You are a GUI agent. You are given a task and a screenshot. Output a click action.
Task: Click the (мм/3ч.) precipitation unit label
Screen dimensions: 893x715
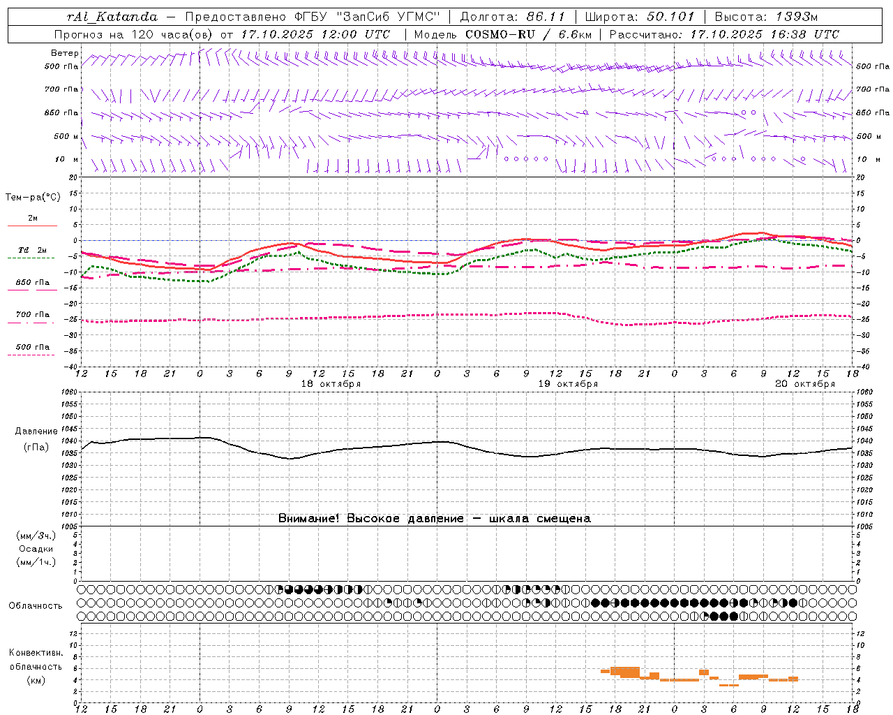[36, 536]
